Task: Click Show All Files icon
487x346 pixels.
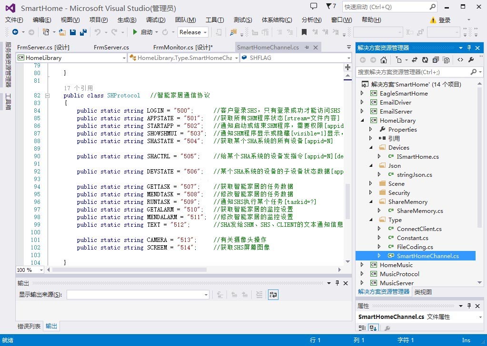Action: 446,60
